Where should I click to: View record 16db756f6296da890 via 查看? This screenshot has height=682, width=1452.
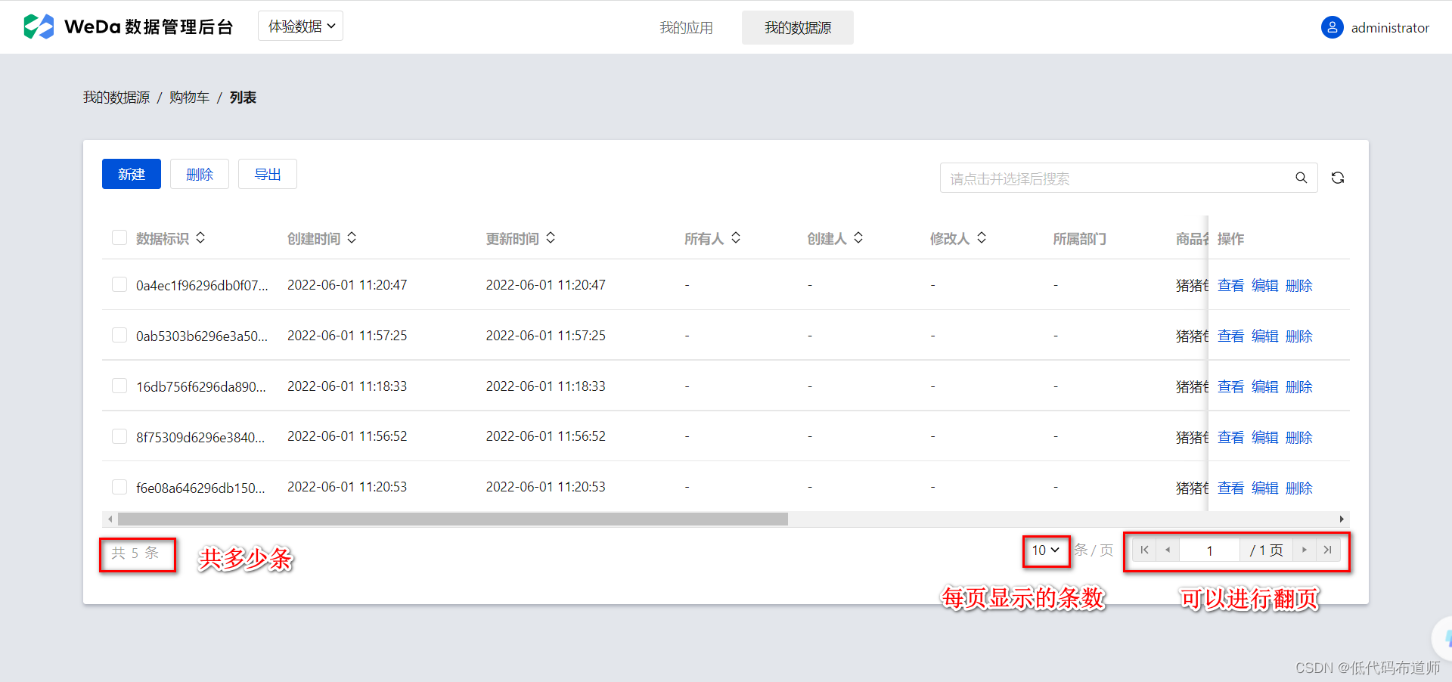(x=1230, y=386)
